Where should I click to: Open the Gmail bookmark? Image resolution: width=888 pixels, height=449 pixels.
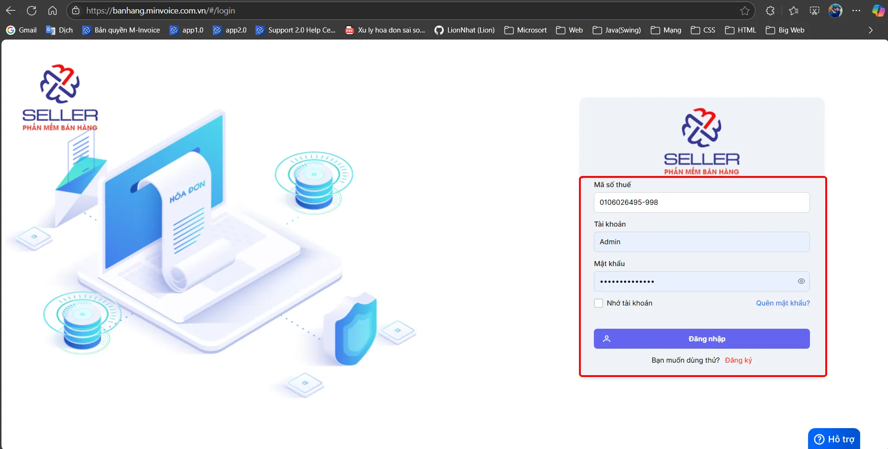pos(21,30)
